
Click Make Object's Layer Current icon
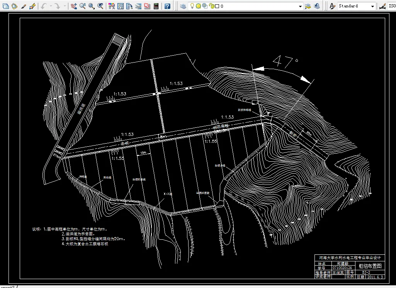[308, 6]
